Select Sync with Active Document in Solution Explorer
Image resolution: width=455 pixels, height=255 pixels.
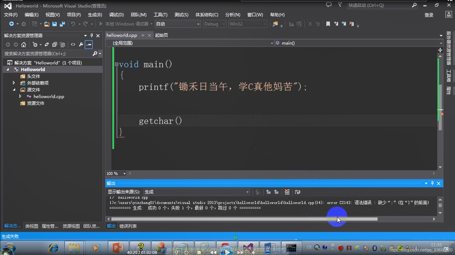pyautogui.click(x=47, y=44)
